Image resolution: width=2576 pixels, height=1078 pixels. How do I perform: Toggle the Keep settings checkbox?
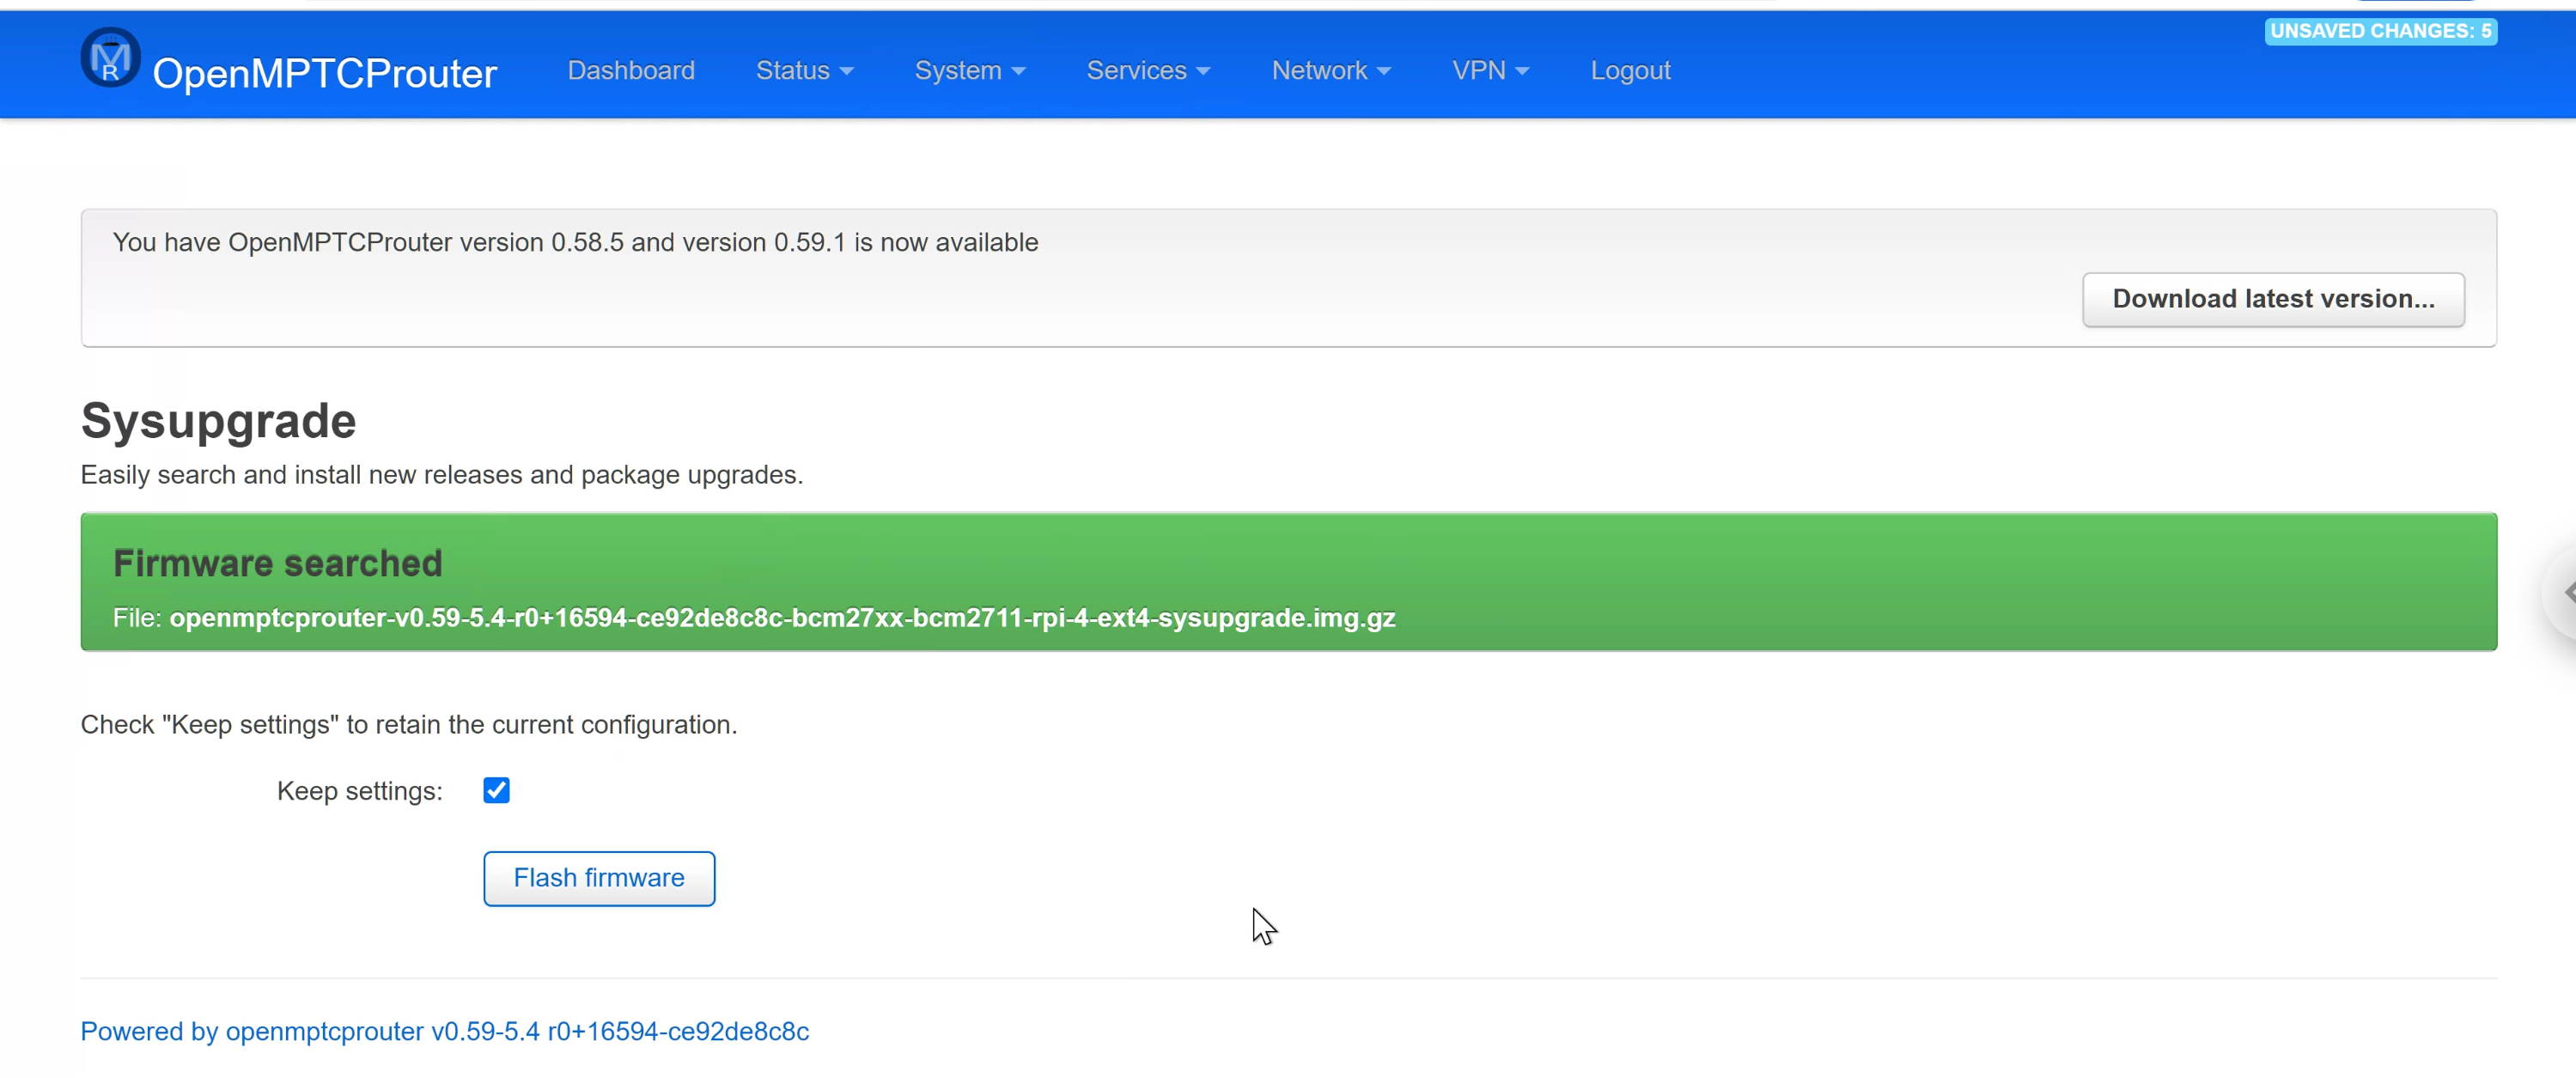(x=496, y=790)
